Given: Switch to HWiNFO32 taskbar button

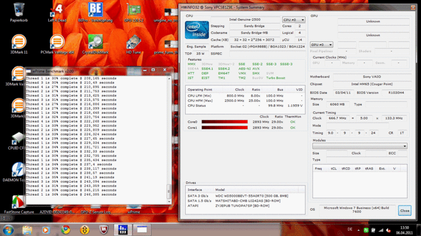Looking at the screenshot, I should click(123, 230).
